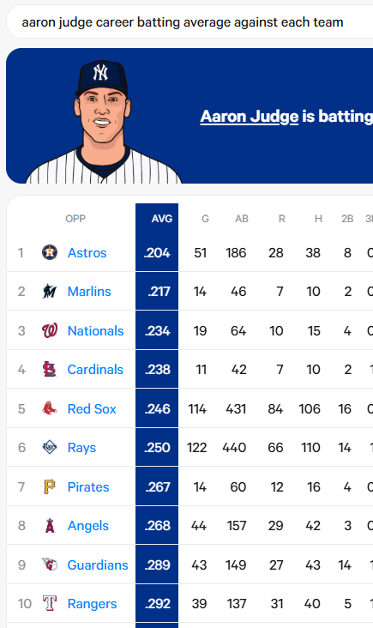
Task: Click the Nationals team logo icon
Action: (x=50, y=330)
